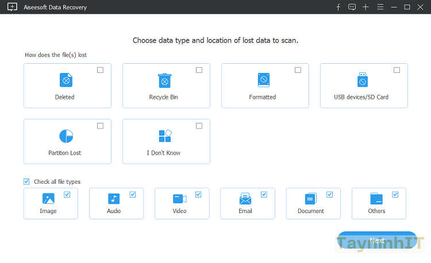This screenshot has width=431, height=263.
Task: Select the I Don't Know icon
Action: tap(165, 136)
